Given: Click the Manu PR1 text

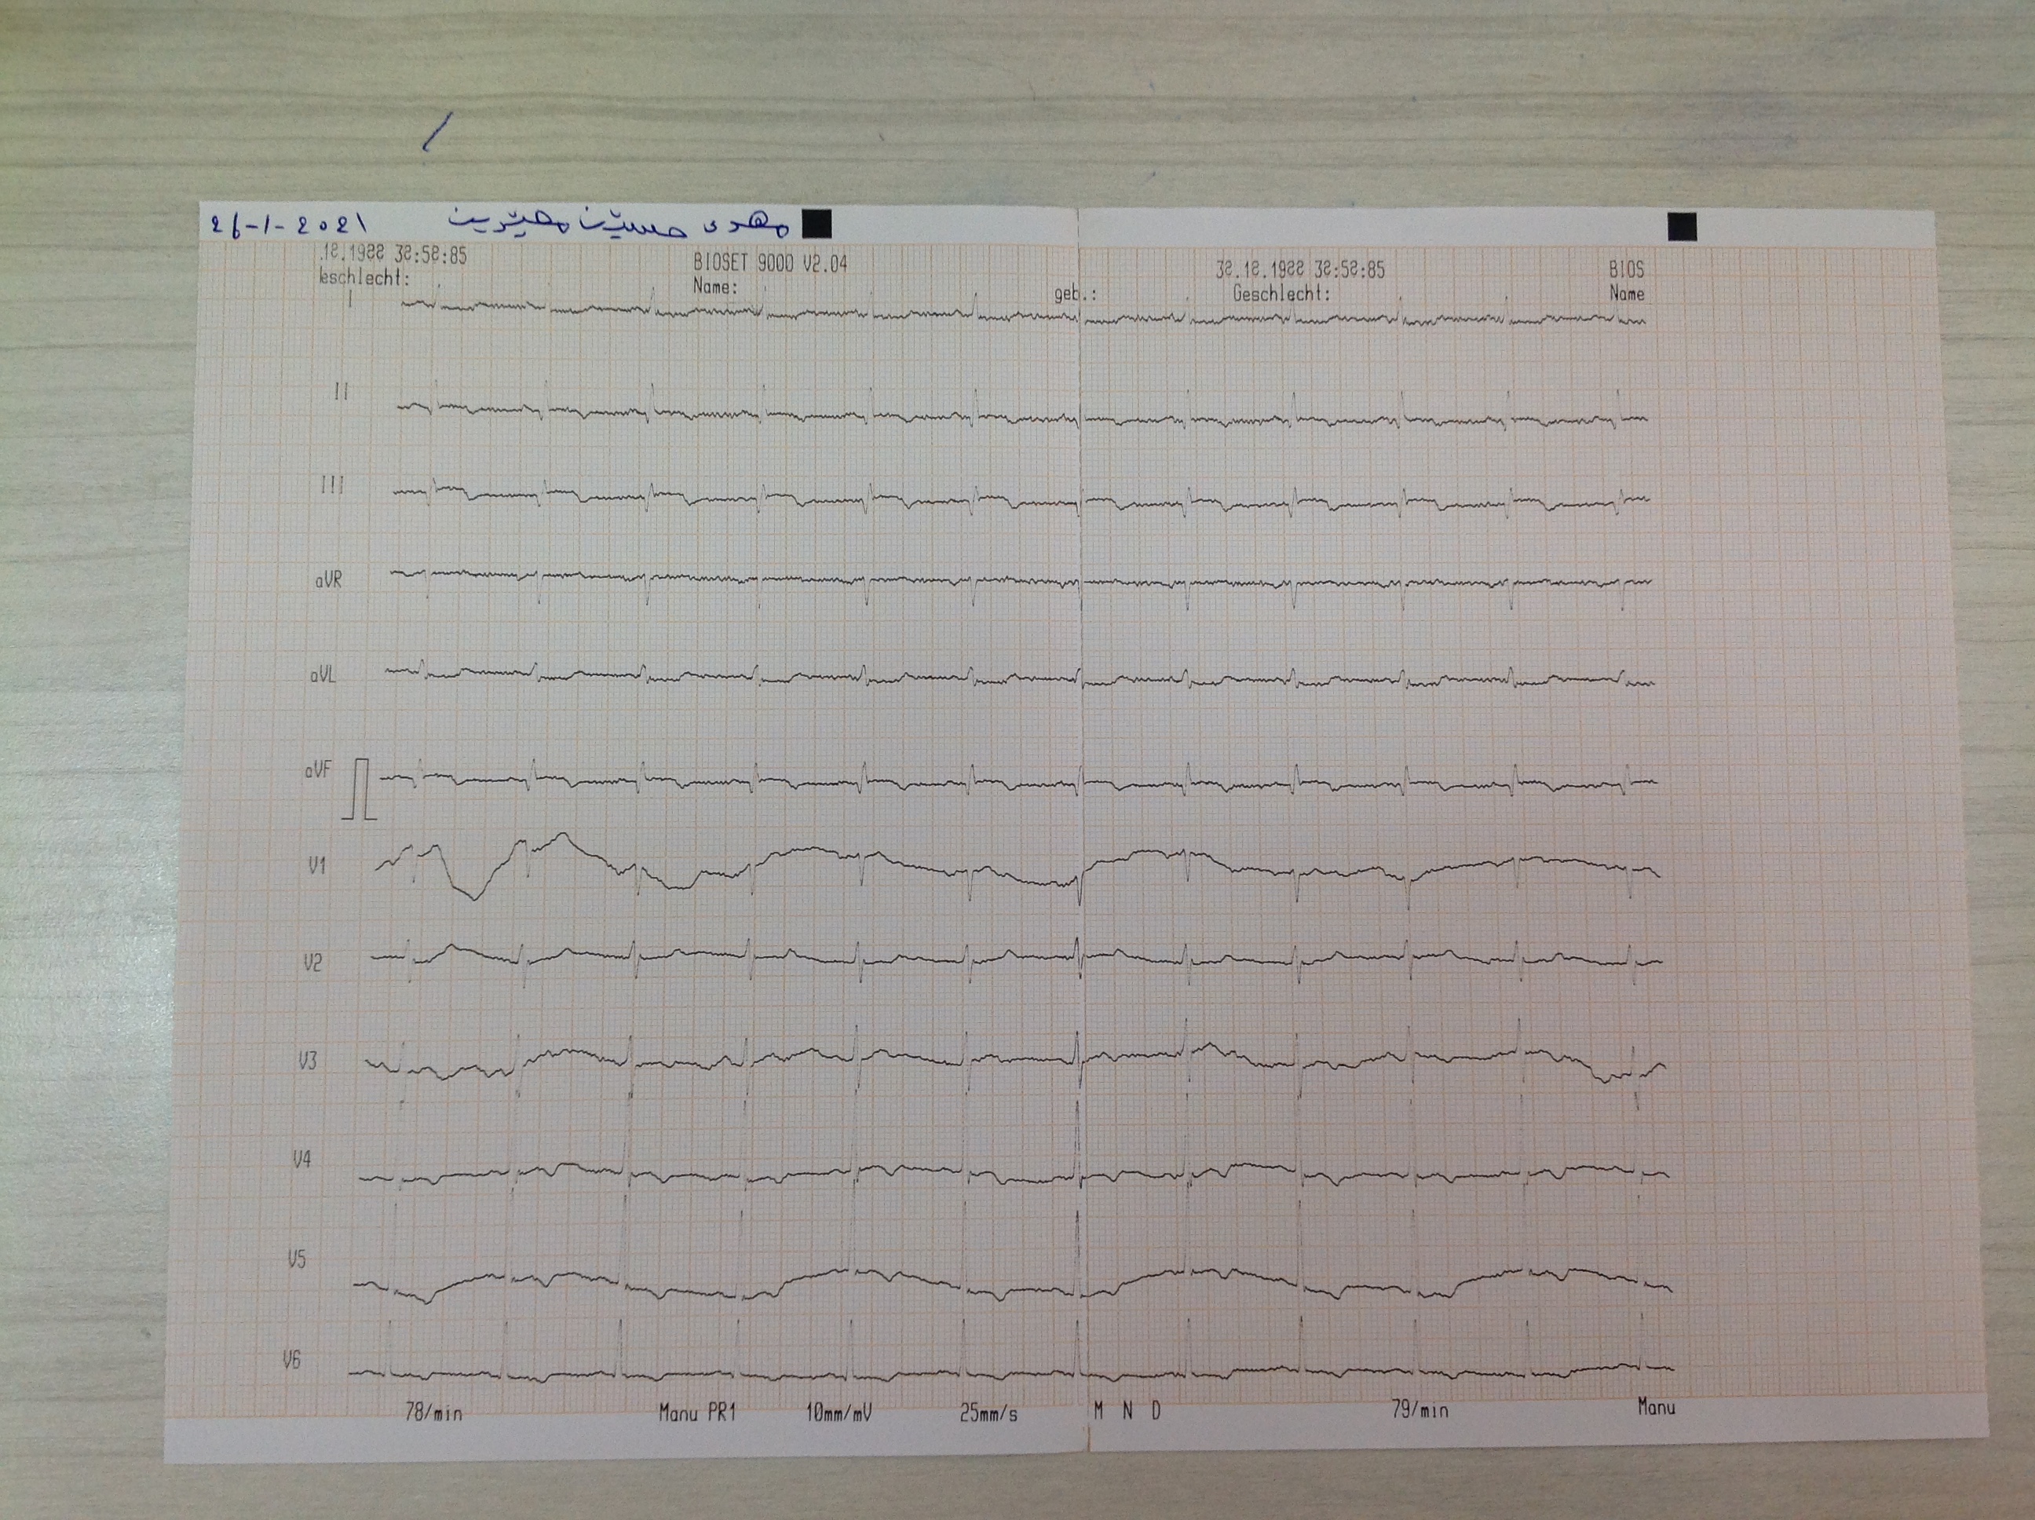Looking at the screenshot, I should click(x=697, y=1413).
